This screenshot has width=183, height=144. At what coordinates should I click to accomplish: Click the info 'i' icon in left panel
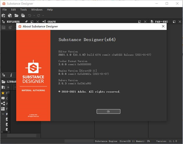click(11, 75)
